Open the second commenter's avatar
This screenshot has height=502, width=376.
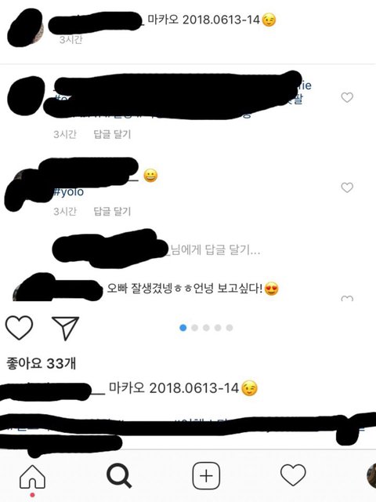(x=26, y=96)
